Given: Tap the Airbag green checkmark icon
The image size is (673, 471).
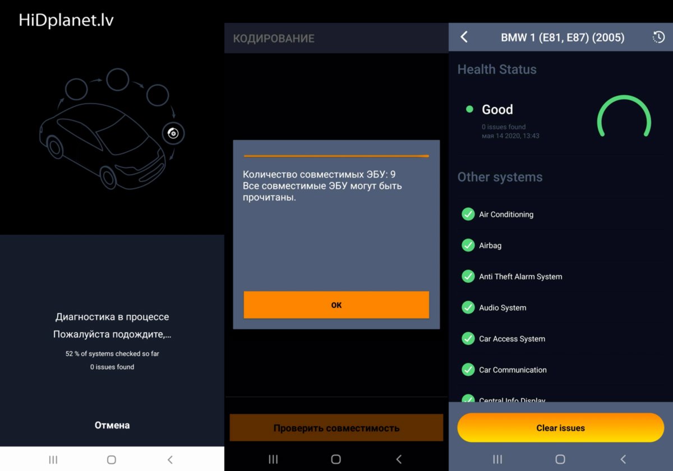Looking at the screenshot, I should (468, 245).
